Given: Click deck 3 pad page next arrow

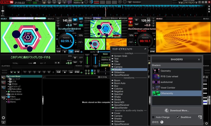Looking at the screenshot, I should [18, 72].
